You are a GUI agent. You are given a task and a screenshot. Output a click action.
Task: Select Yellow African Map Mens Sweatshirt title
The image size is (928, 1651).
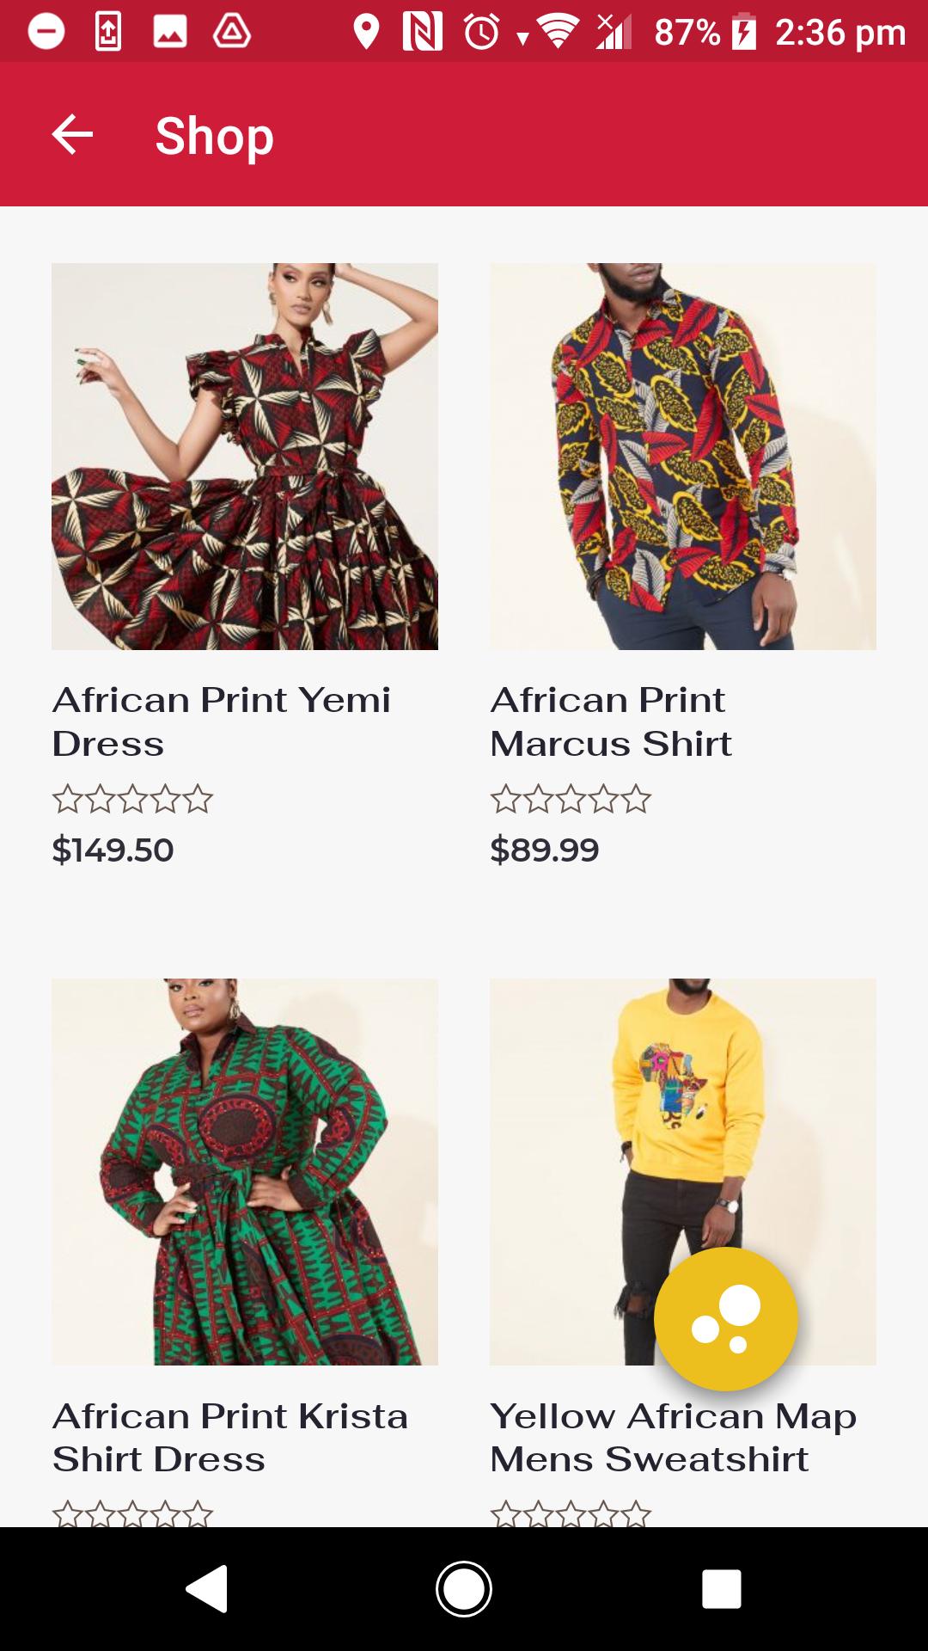coord(674,1437)
